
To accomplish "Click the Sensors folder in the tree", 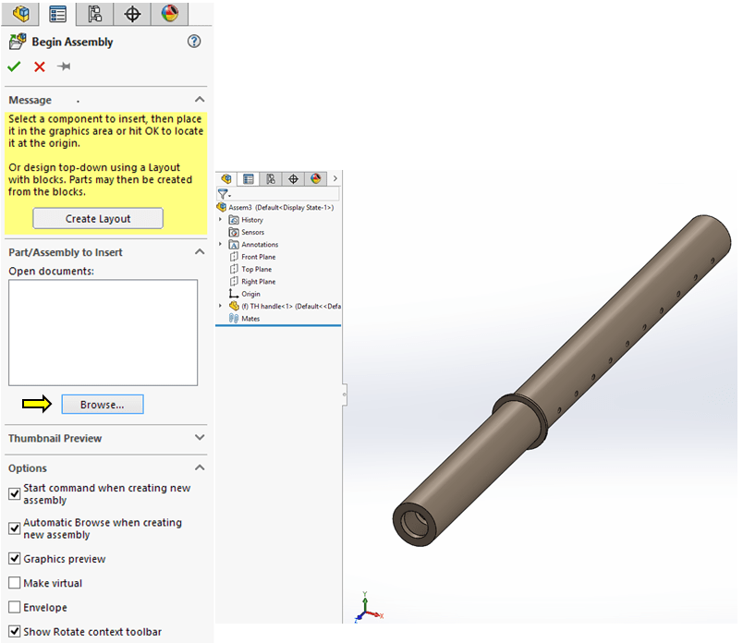I will coord(251,232).
